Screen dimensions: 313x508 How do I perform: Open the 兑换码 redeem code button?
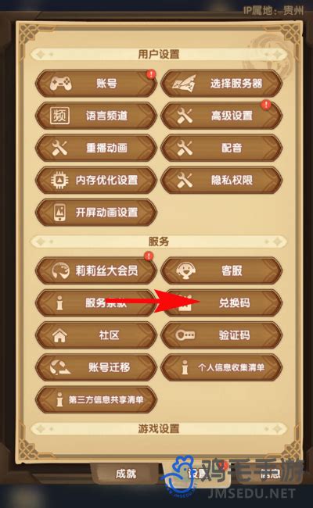[221, 302]
